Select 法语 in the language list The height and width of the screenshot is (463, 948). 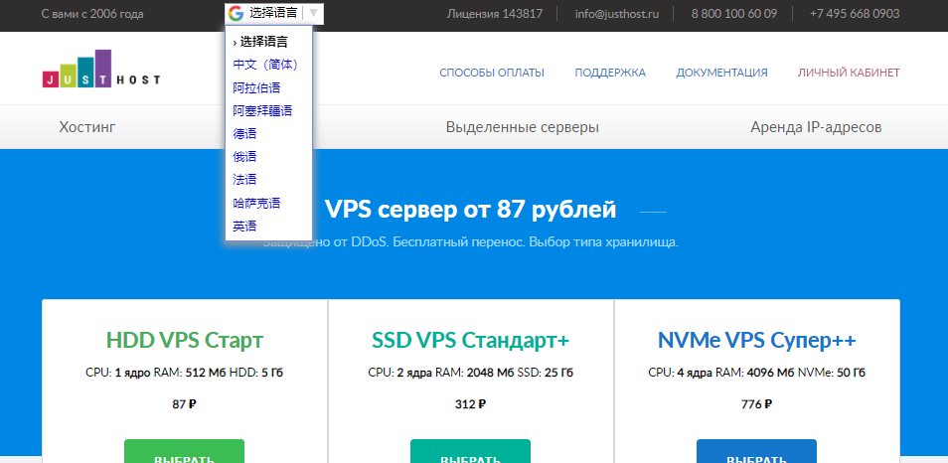pyautogui.click(x=244, y=180)
